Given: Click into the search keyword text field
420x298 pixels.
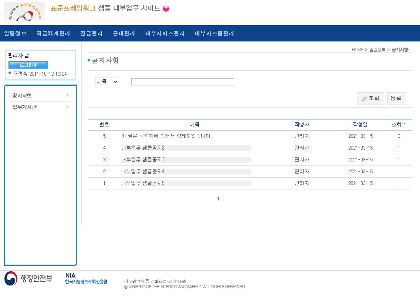Looking at the screenshot, I should (x=182, y=82).
